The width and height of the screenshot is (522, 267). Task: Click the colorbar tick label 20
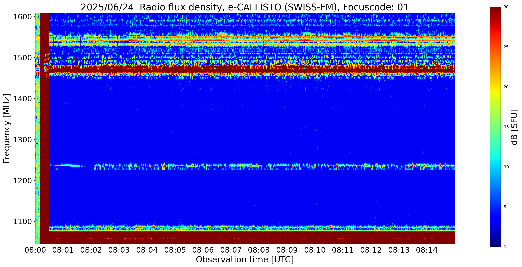(x=506, y=87)
